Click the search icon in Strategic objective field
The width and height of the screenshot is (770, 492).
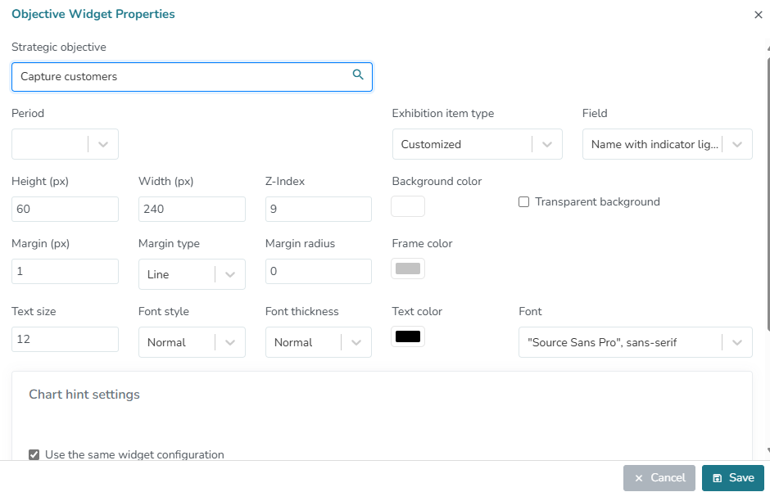coord(358,75)
